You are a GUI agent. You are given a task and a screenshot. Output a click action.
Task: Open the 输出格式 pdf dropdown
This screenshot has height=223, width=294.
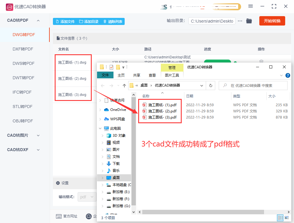coord(87,197)
